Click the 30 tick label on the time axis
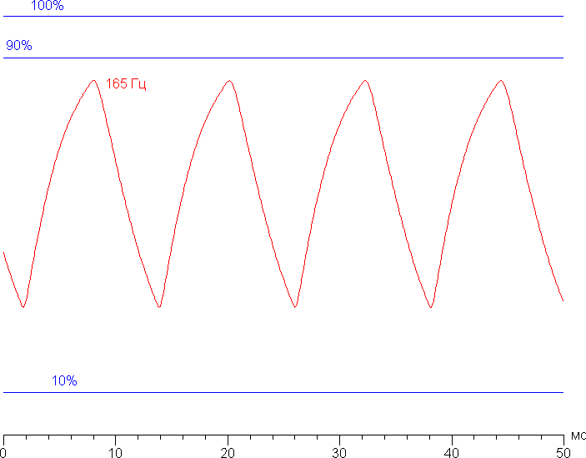586x458 pixels. tap(339, 451)
